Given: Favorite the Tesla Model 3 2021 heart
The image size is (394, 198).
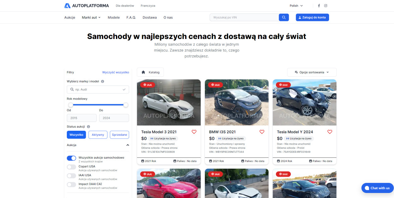Looking at the screenshot, I should point(194,132).
